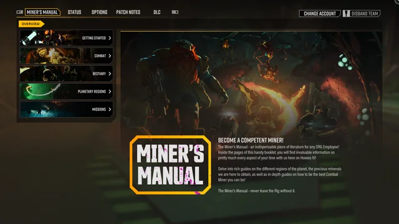Open the Bestiary section

point(67,73)
